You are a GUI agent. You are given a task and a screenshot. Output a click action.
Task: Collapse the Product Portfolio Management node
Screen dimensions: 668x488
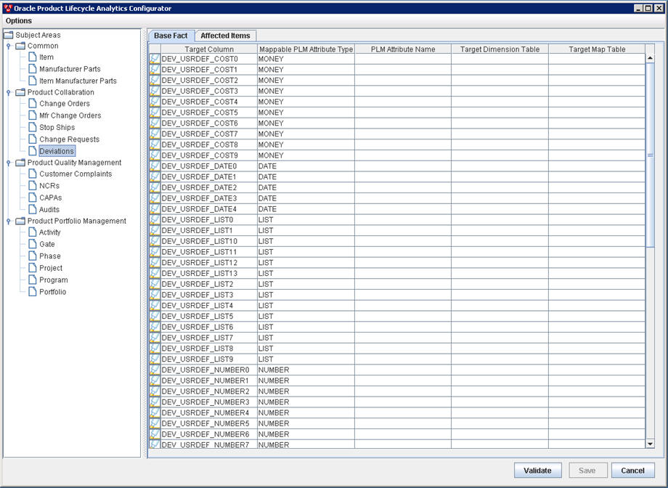pyautogui.click(x=8, y=221)
